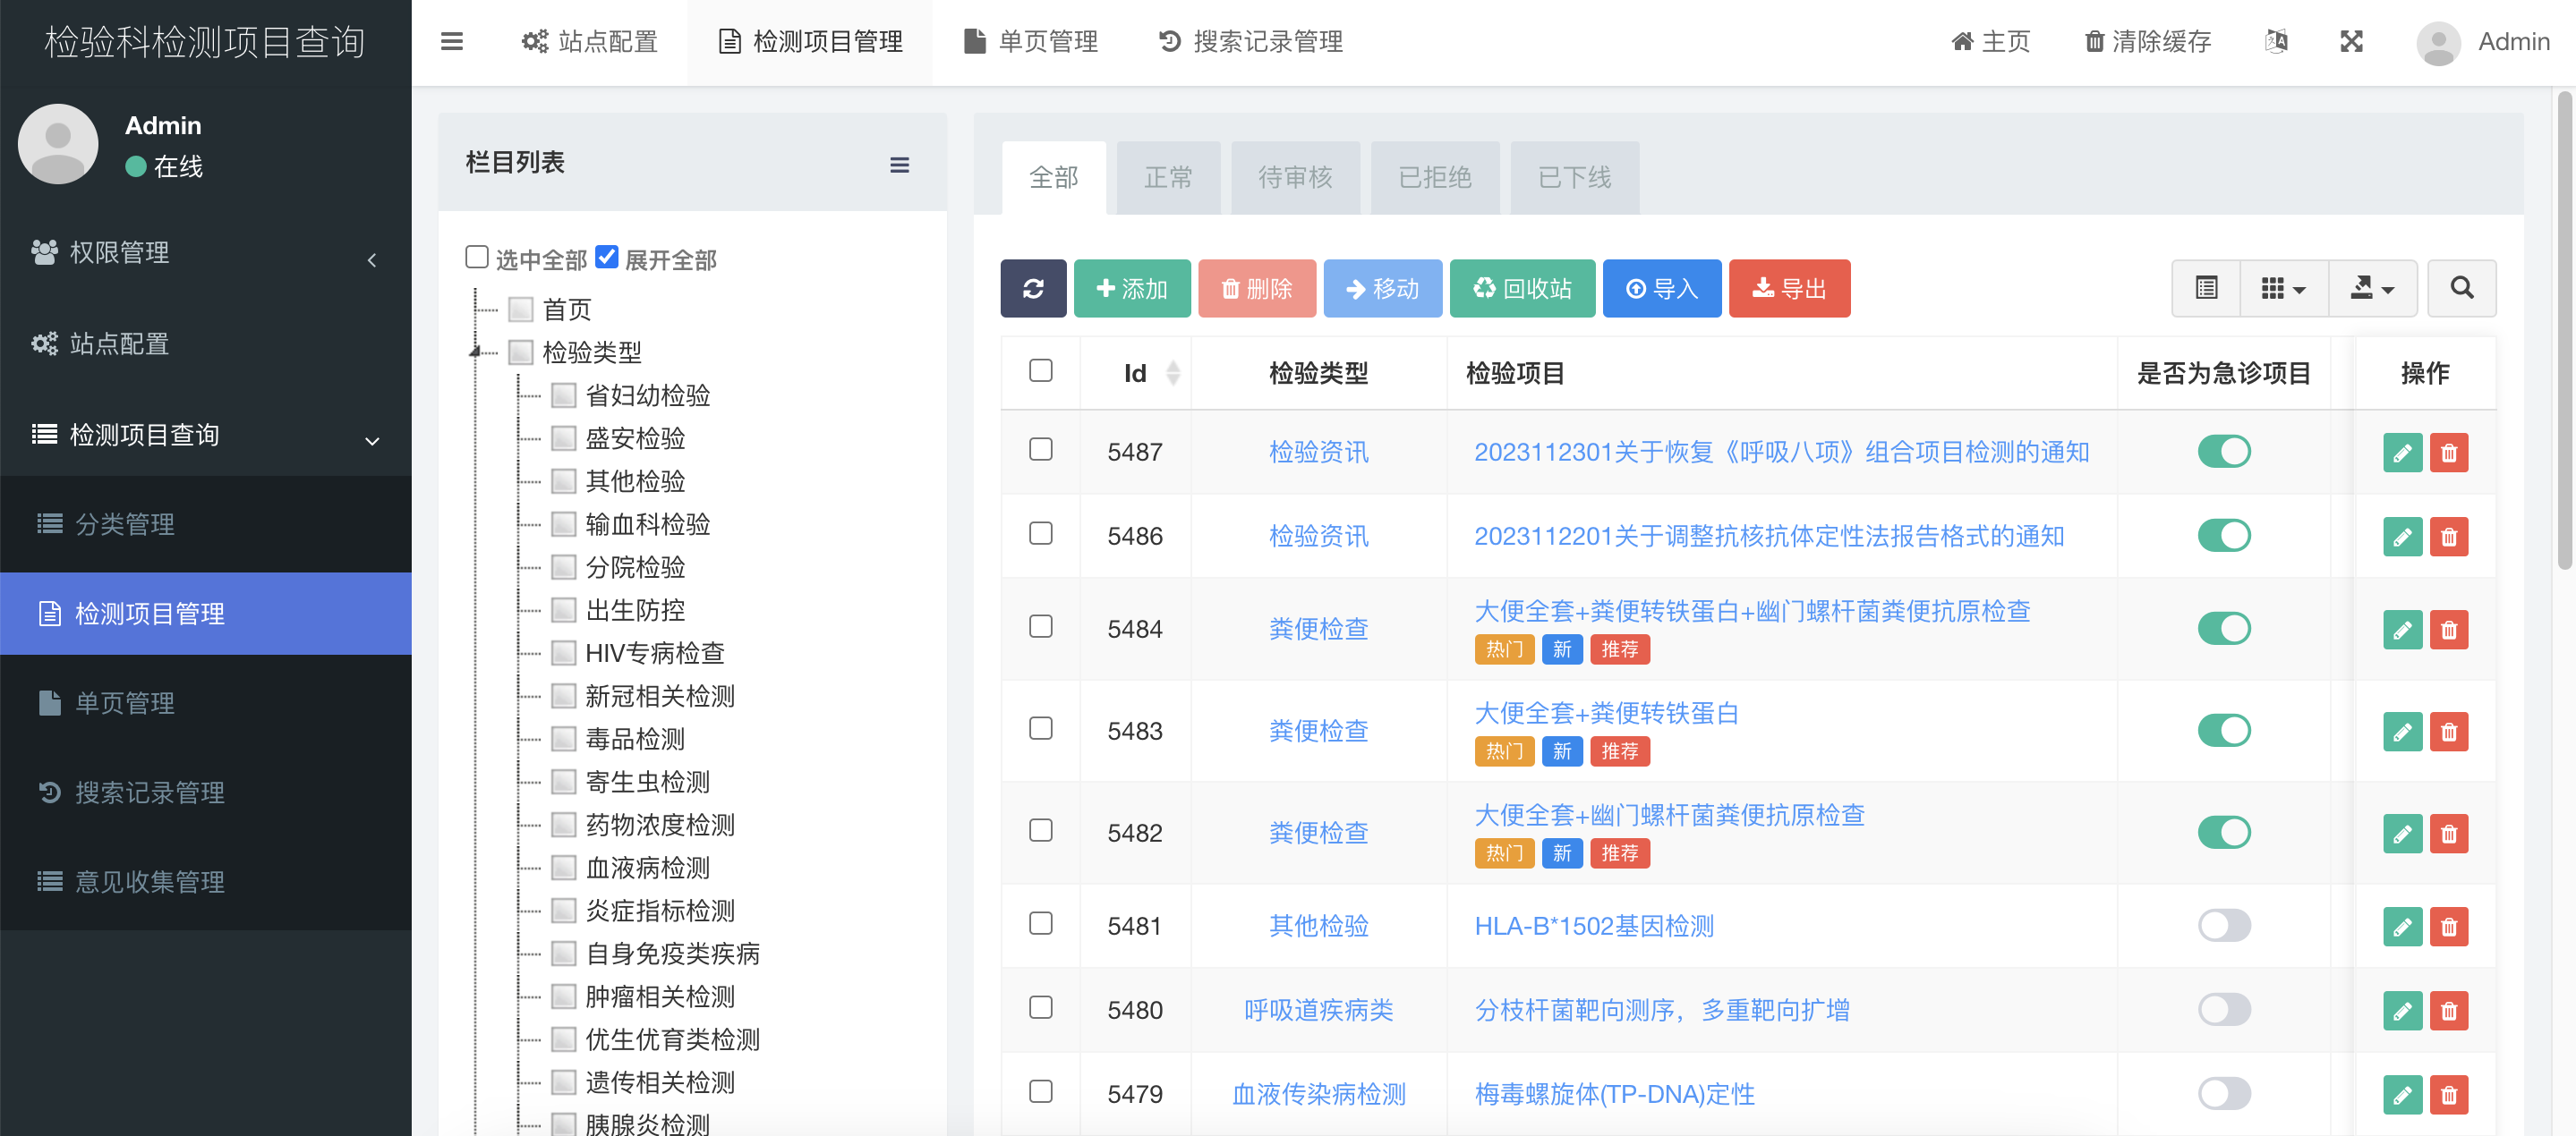The image size is (2576, 1136).
Task: Uncheck the 展开全部 checkbox
Action: click(x=606, y=257)
